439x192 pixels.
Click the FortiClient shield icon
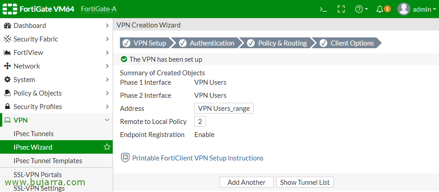125,158
